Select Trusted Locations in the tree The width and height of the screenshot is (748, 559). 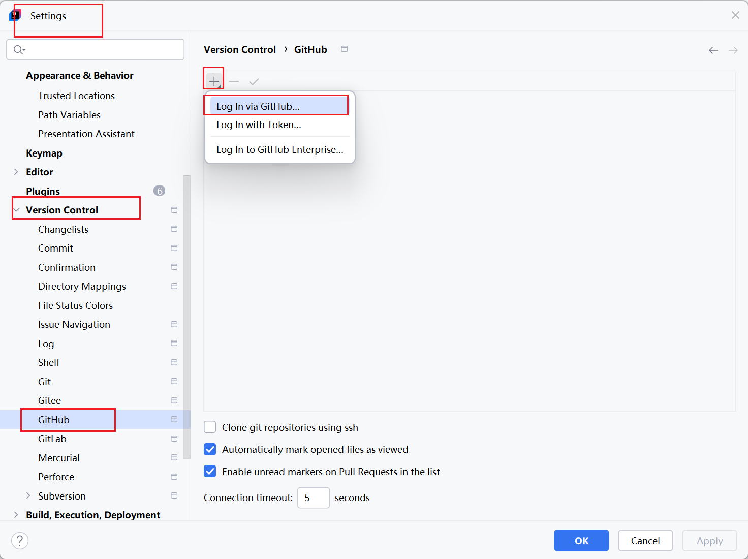[76, 96]
